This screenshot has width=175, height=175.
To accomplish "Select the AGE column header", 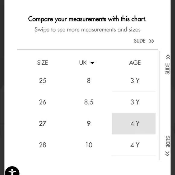I will 135,63.
